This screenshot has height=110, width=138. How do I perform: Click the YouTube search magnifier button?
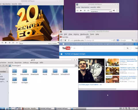(x=128, y=48)
